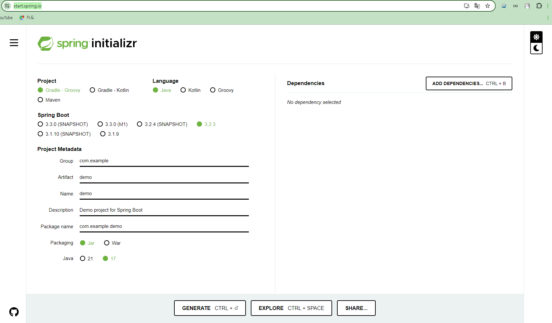This screenshot has height=323, width=552.
Task: Click the Generate button
Action: coord(210,308)
